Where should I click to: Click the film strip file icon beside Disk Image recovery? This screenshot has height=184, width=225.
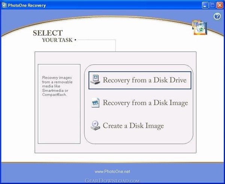tap(95, 103)
